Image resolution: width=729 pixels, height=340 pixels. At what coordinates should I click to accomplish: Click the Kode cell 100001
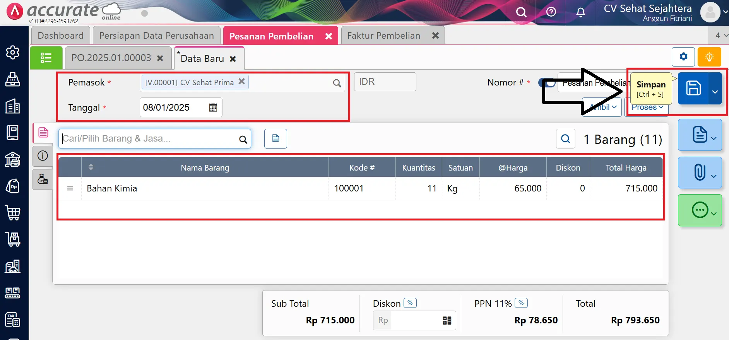click(362, 188)
